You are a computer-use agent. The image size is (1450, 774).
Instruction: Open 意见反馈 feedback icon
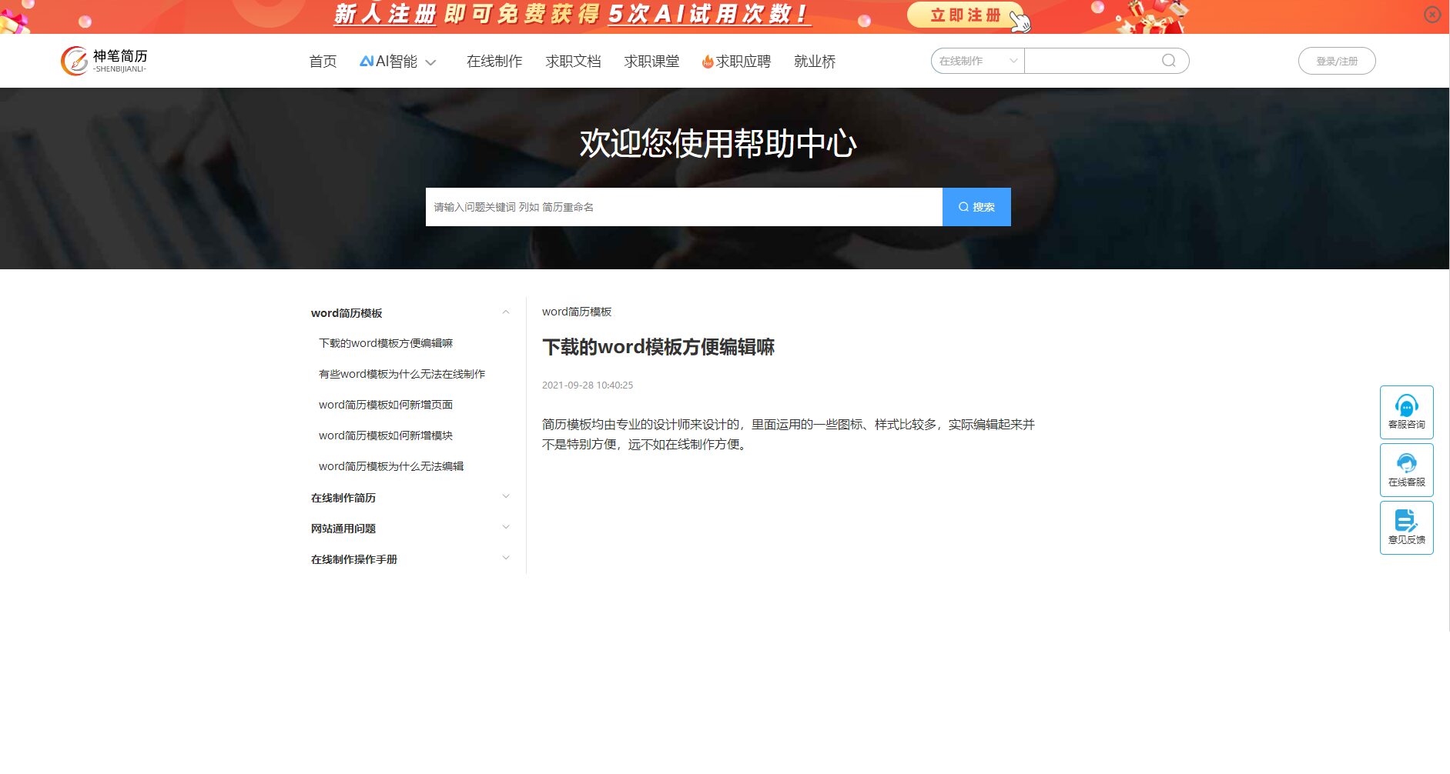1406,521
